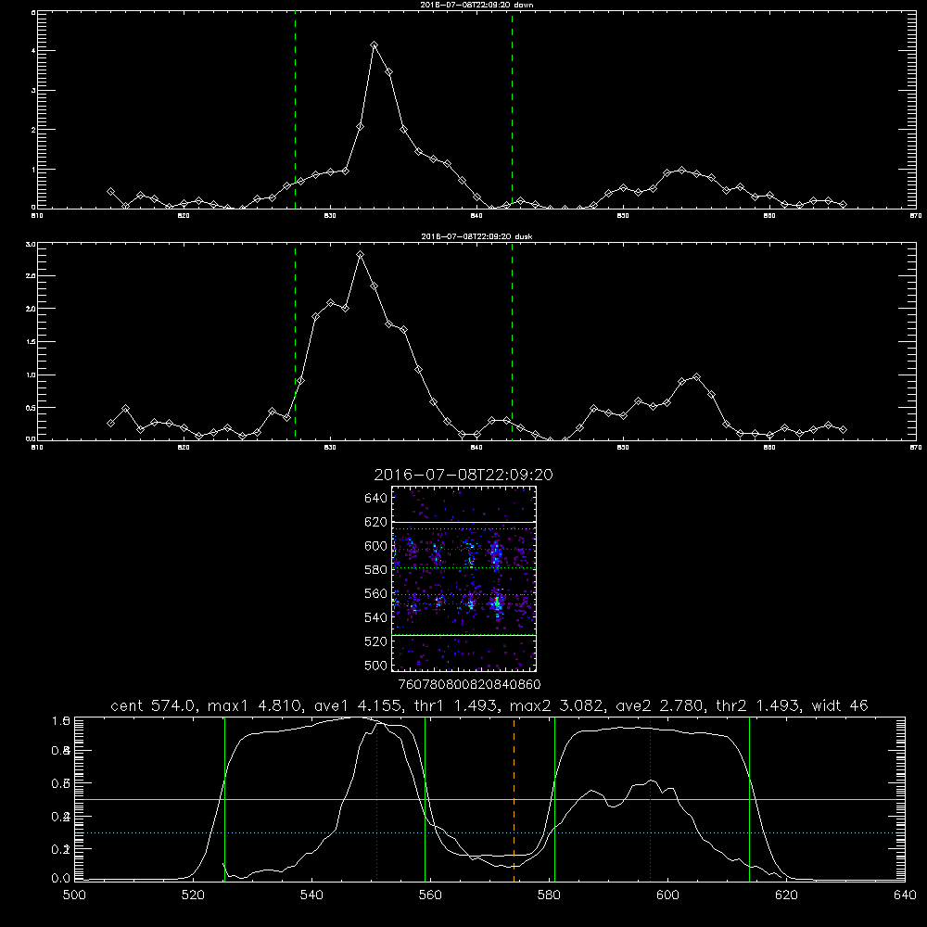The width and height of the screenshot is (927, 927).
Task: Click the solid green boundary line near 559 in bottom plot
Action: tap(425, 800)
